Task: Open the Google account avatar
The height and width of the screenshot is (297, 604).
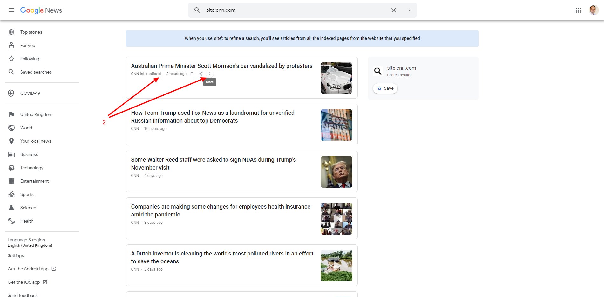Action: [x=593, y=10]
